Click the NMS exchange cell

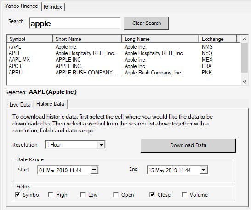click(207, 47)
